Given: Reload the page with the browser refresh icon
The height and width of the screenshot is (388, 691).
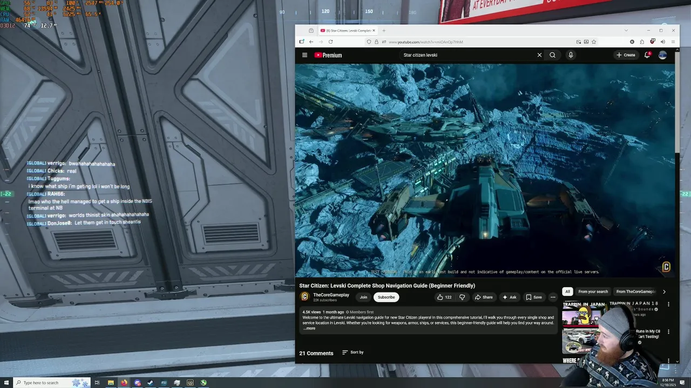Looking at the screenshot, I should point(330,42).
